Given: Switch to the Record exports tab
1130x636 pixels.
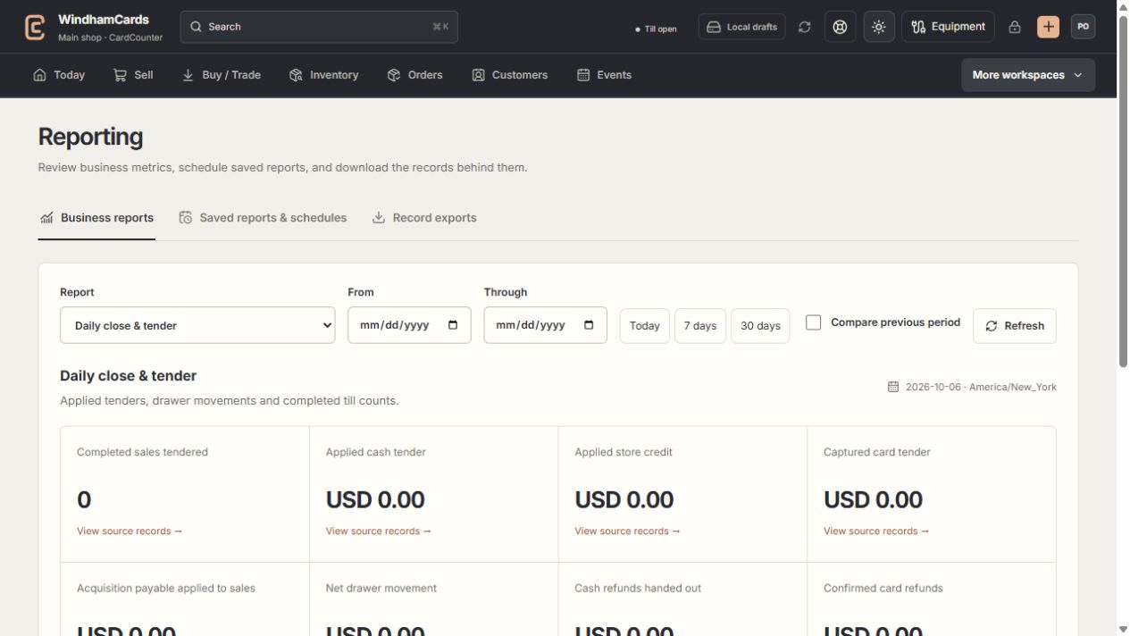Looking at the screenshot, I should [x=424, y=218].
